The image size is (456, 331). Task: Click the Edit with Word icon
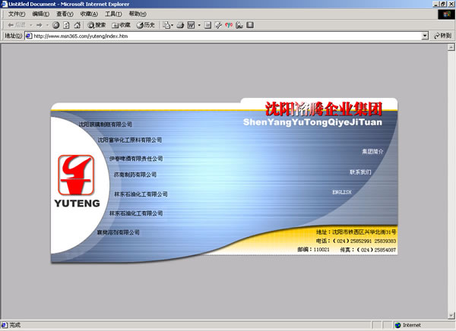tap(191, 25)
